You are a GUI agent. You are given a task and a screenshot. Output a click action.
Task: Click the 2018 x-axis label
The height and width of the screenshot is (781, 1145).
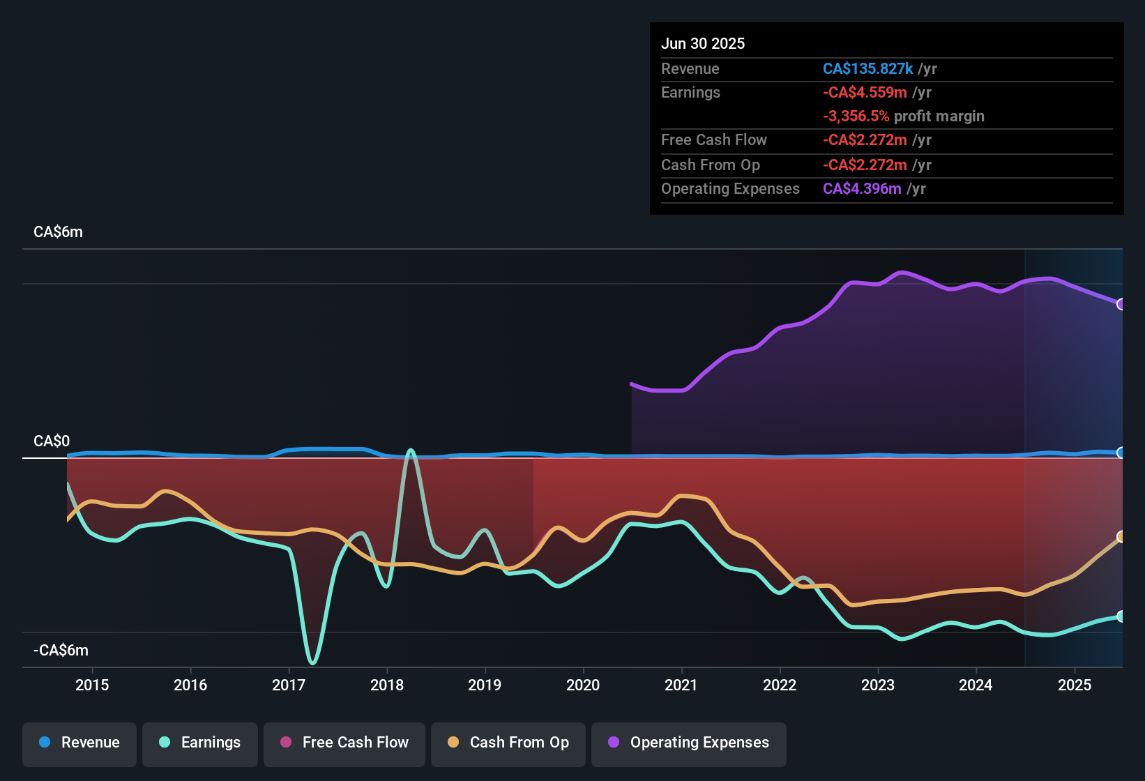click(387, 685)
